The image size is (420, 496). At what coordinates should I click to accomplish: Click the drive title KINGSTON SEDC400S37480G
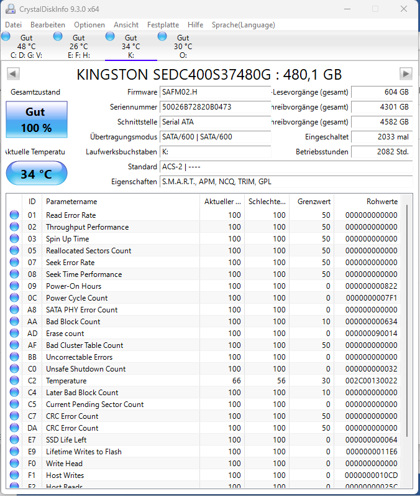tap(209, 75)
